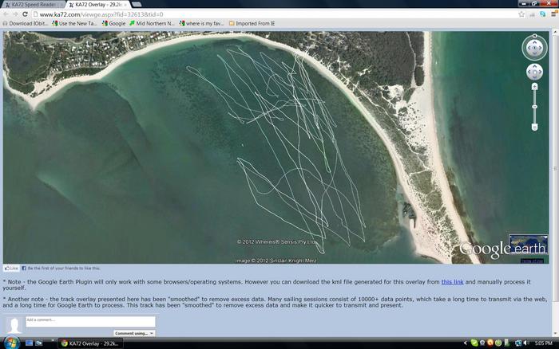
Task: Reload the page
Action: (x=26, y=14)
